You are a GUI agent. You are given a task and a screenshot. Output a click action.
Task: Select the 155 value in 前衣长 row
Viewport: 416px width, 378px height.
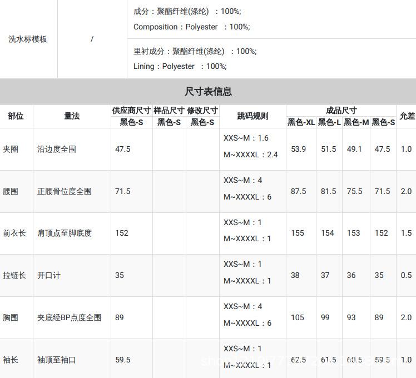298,233
